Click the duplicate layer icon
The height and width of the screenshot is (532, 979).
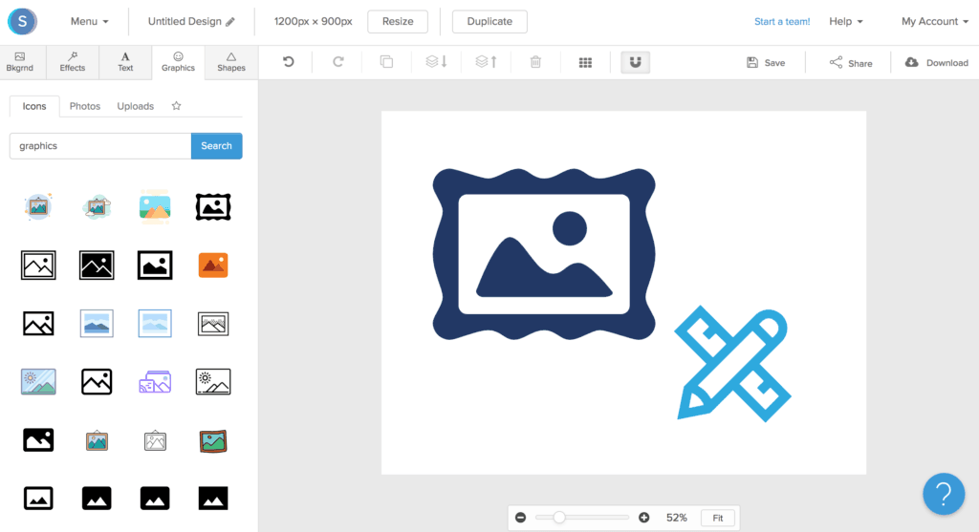(x=386, y=62)
